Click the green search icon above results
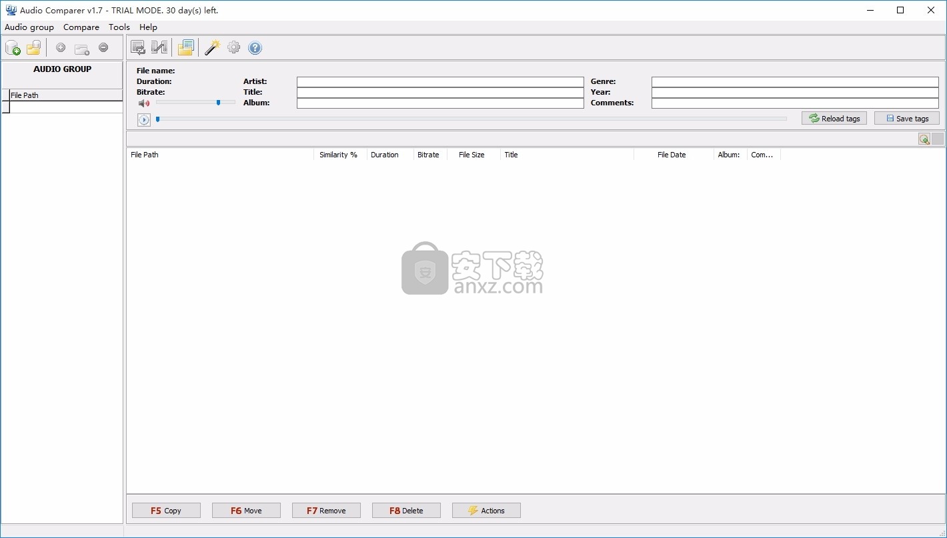The image size is (947, 538). tap(924, 139)
